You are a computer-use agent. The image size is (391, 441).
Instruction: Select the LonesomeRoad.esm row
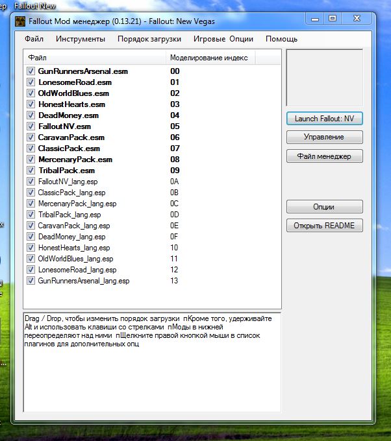click(75, 82)
